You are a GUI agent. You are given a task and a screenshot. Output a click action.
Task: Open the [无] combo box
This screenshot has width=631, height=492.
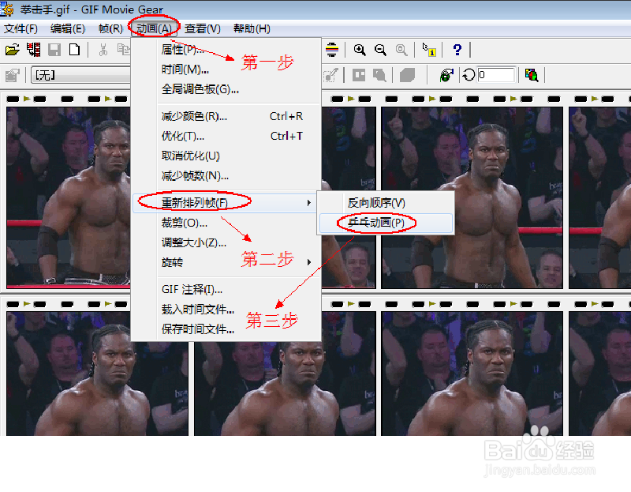point(80,75)
